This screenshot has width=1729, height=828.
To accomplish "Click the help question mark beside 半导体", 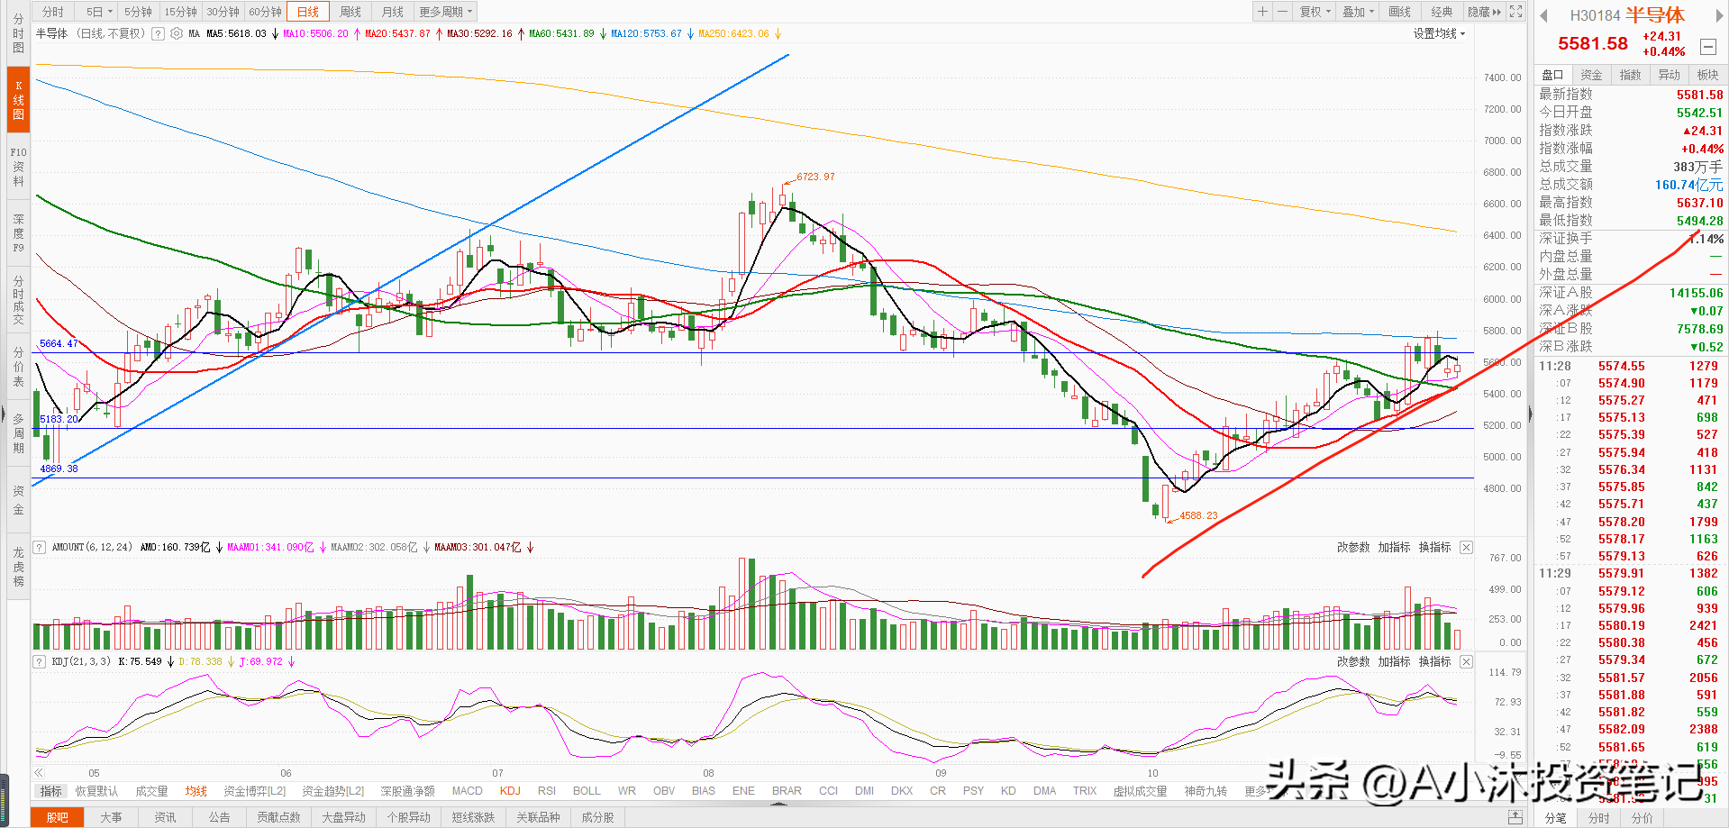I will (159, 33).
